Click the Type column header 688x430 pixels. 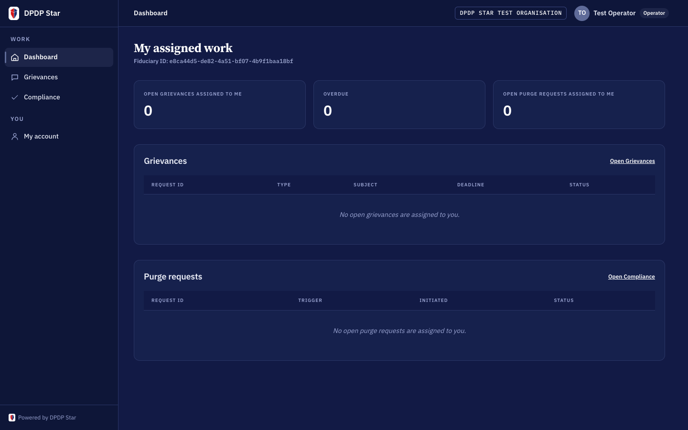[284, 185]
